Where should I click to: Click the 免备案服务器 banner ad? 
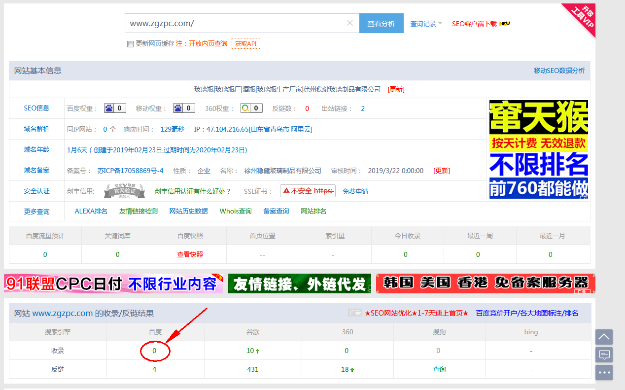pyautogui.click(x=486, y=284)
